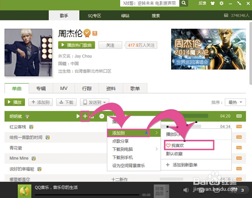Click the QQ音乐 logo in the player bar

pos(25,191)
